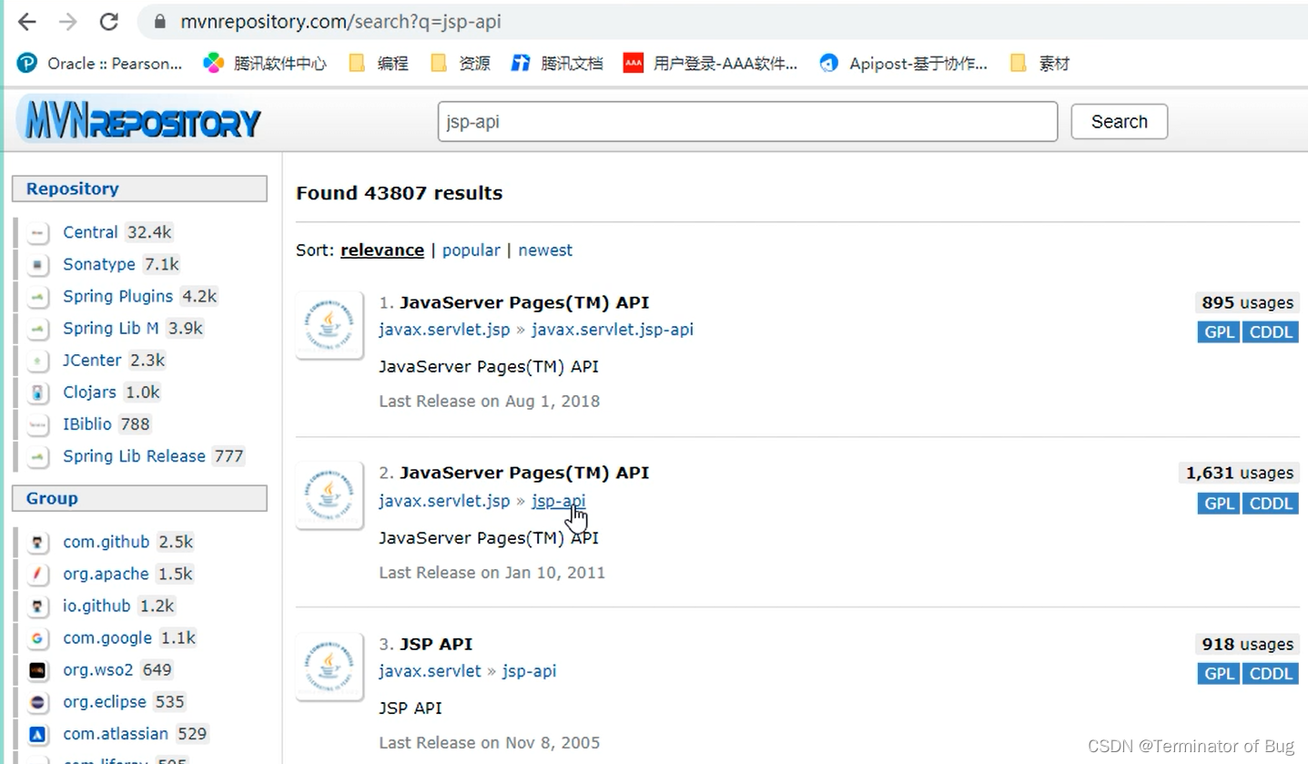1308x764 pixels.
Task: Open the 资源 bookmark folder
Action: pos(460,63)
